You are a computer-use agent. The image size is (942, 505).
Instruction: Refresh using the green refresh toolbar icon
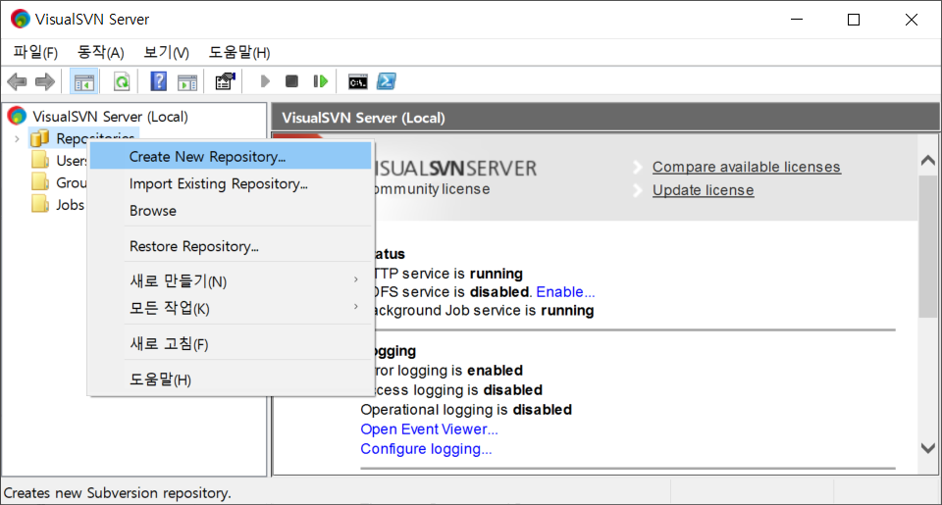click(x=122, y=81)
